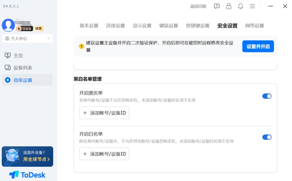Expand the personal center entry
The image size is (292, 181).
(x=27, y=39)
